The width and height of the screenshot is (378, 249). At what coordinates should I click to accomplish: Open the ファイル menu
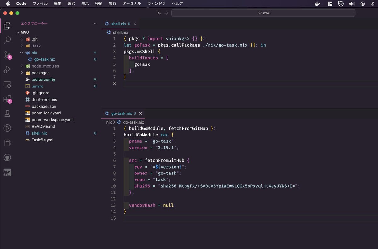40,3
